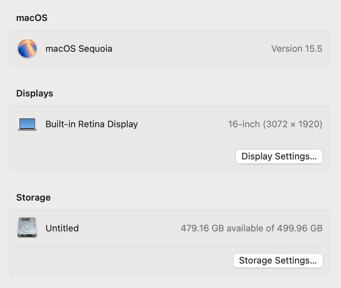Click the laptop icon for Built-in Display

point(27,124)
